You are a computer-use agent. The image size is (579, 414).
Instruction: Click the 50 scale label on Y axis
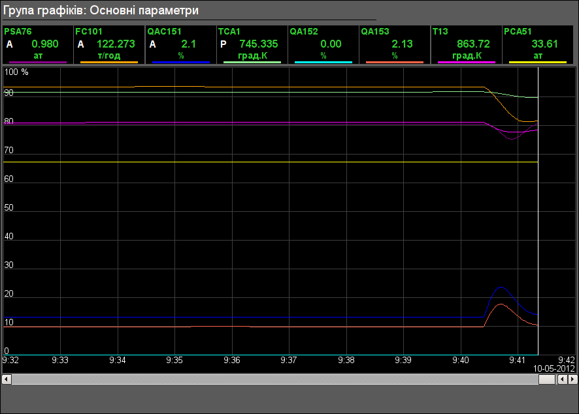[9, 207]
